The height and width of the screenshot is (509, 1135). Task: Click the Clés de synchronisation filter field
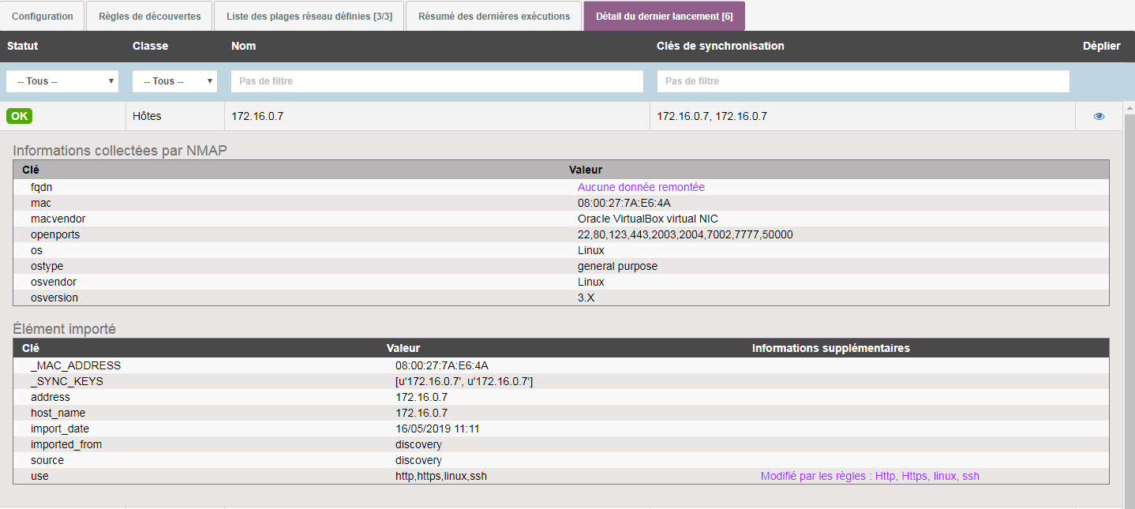pos(863,81)
